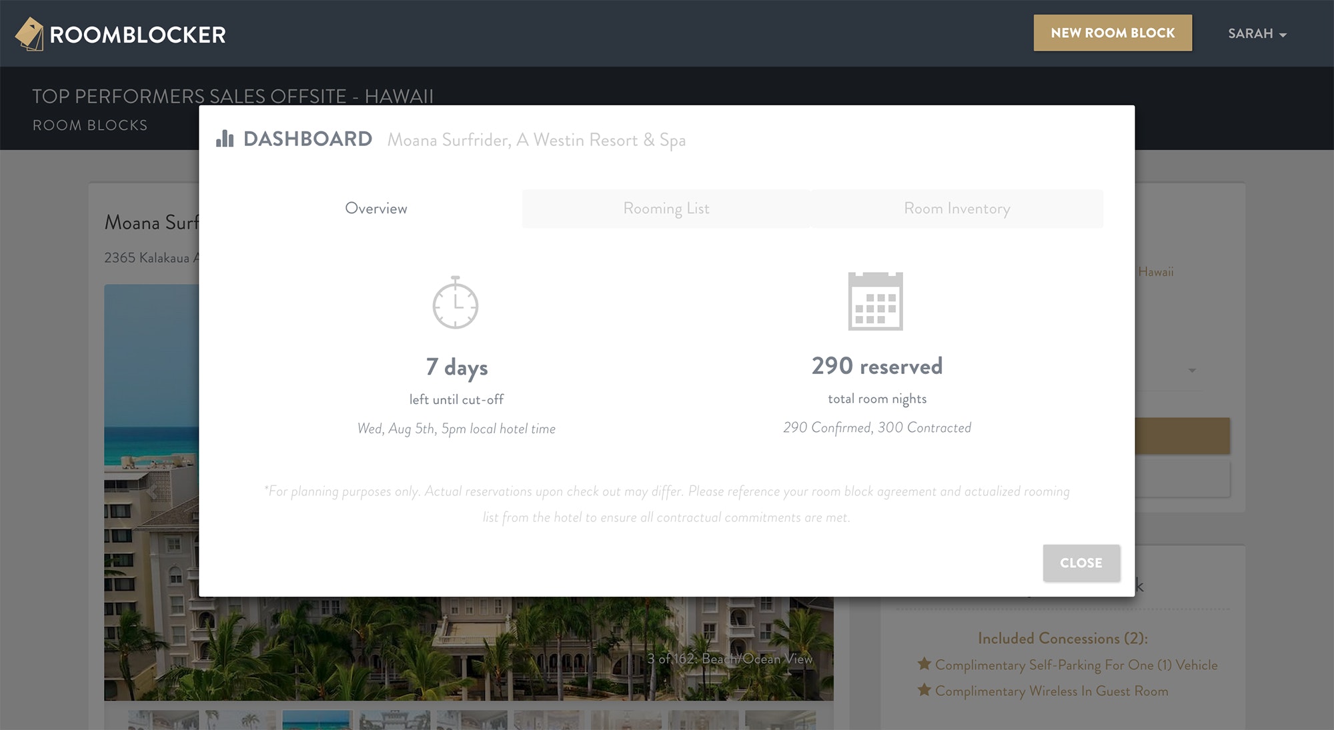The image size is (1334, 730).
Task: Click the main Beach/Ocean View hotel photo
Action: [x=467, y=647]
